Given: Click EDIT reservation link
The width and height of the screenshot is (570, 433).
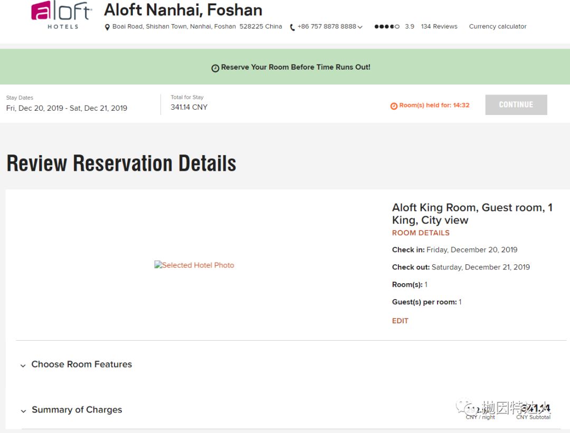Looking at the screenshot, I should (x=400, y=321).
